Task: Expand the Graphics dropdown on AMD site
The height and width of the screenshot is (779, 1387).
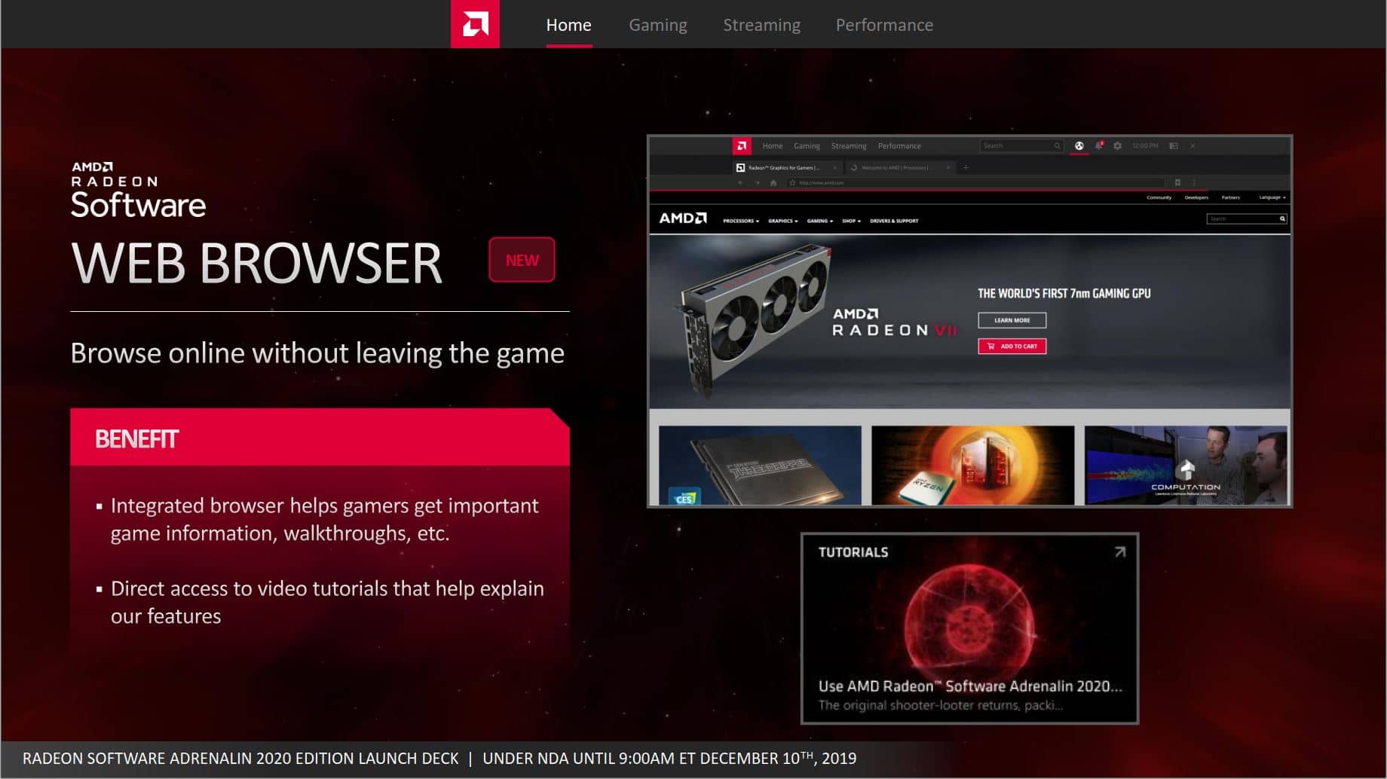Action: (x=782, y=221)
